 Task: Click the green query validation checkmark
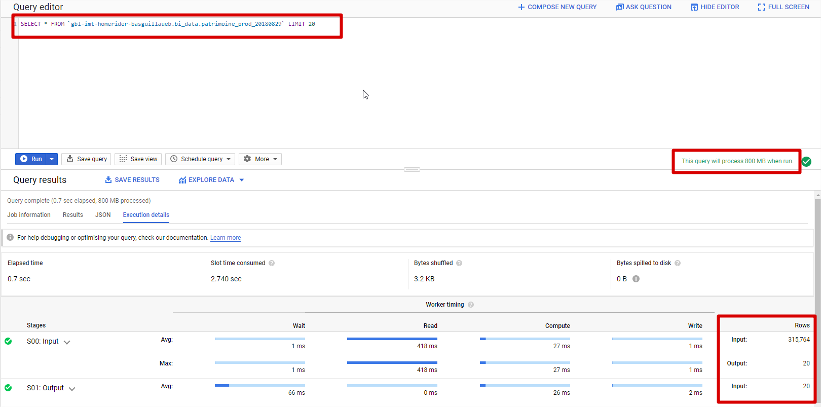pyautogui.click(x=807, y=162)
